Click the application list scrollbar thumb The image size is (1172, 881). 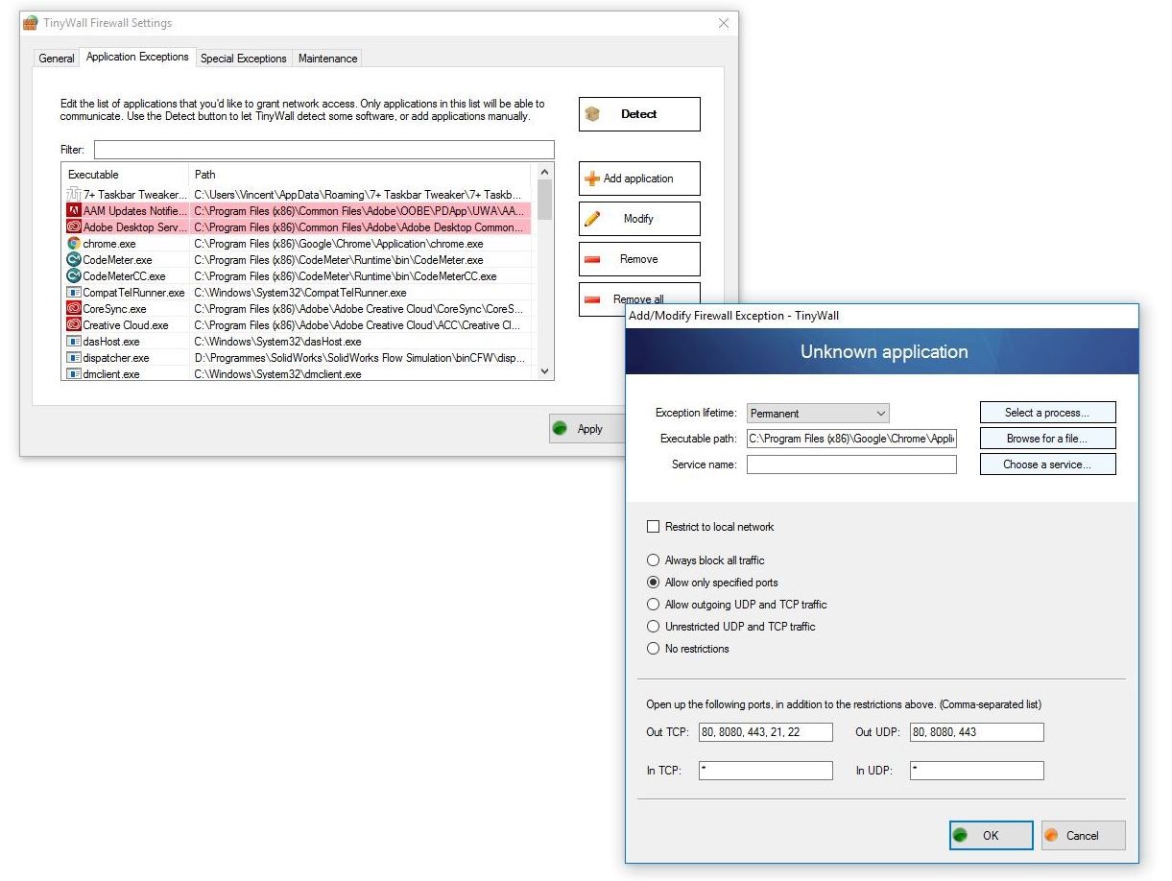tap(545, 202)
